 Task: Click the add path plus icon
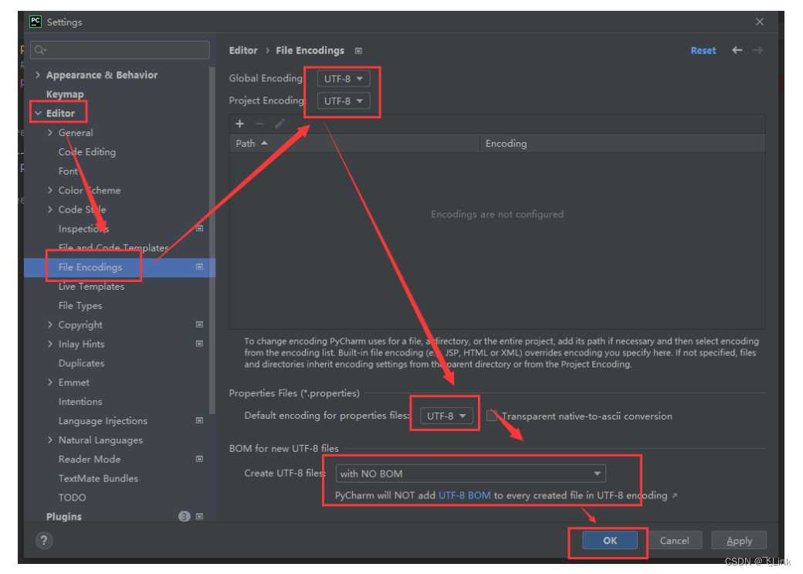tap(239, 124)
